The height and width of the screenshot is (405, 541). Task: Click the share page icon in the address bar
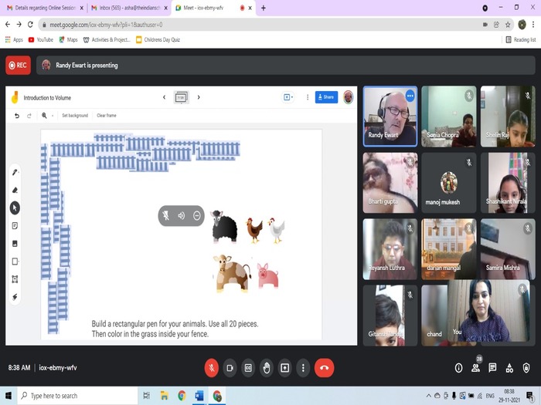(496, 25)
